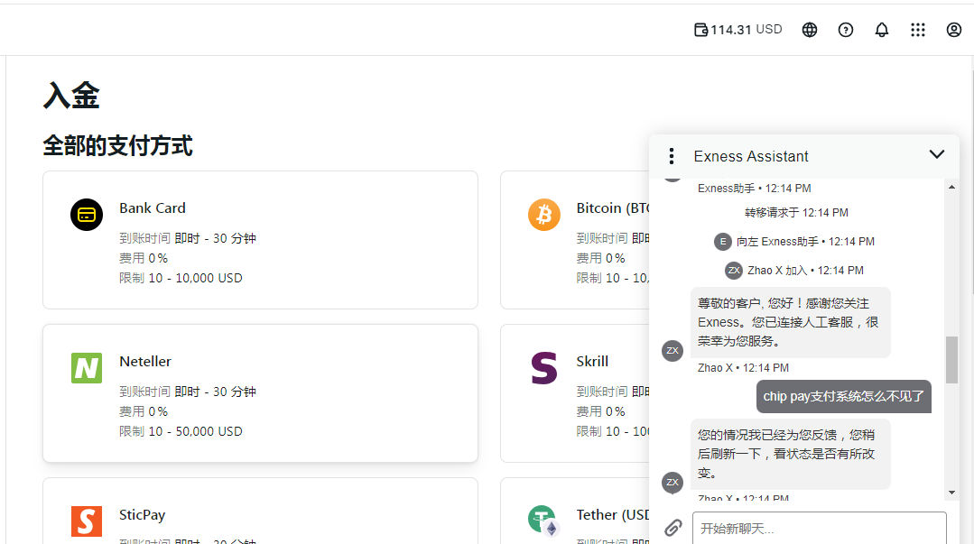Click the ZX avatar beside the greeting message

point(673,350)
